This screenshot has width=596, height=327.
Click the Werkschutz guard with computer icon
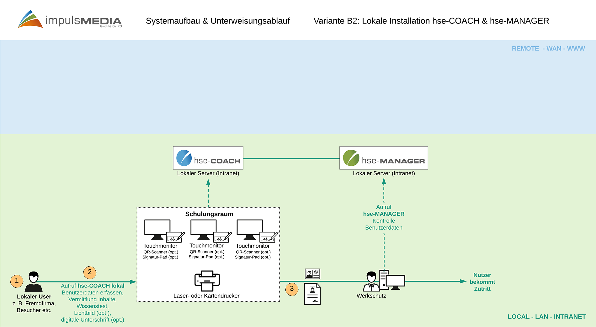[384, 281]
